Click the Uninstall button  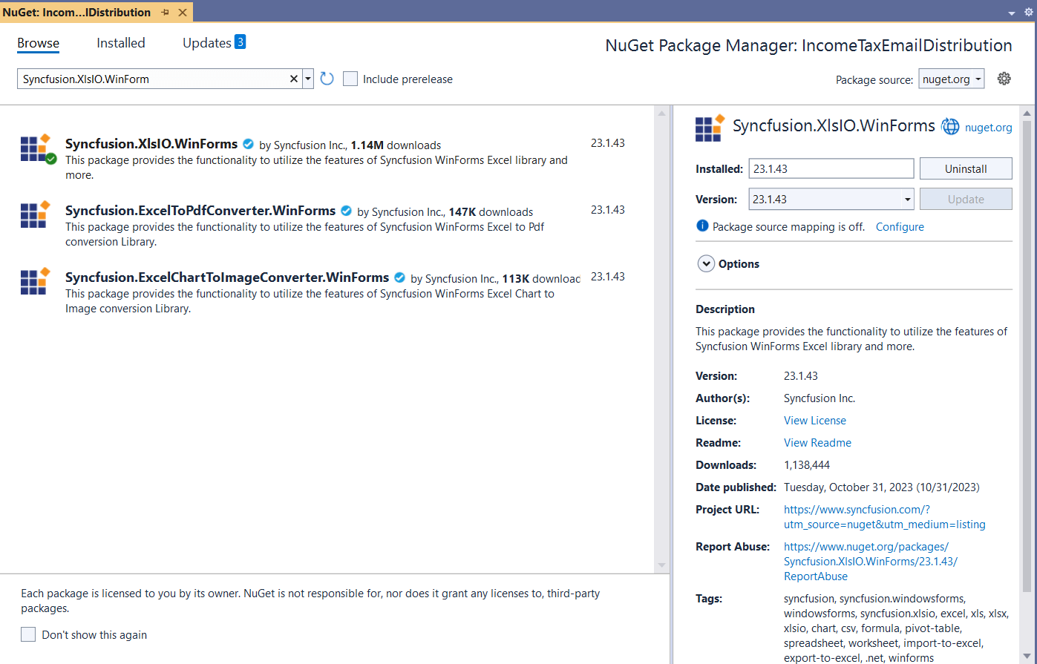(965, 168)
